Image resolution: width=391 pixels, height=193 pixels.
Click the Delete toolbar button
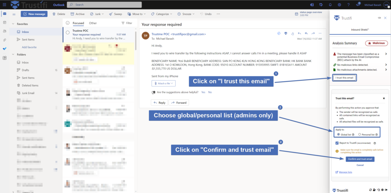click(x=59, y=14)
